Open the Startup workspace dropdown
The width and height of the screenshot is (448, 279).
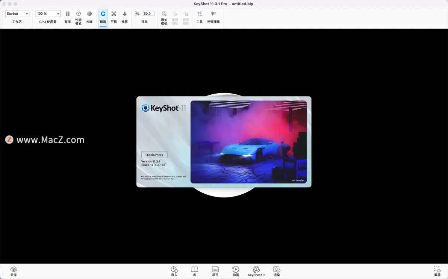click(x=17, y=14)
